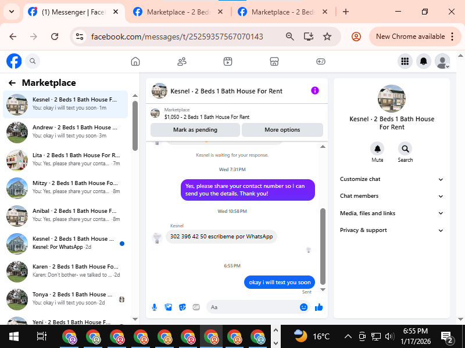
Task: Click install app icon in address bar
Action: tap(309, 37)
